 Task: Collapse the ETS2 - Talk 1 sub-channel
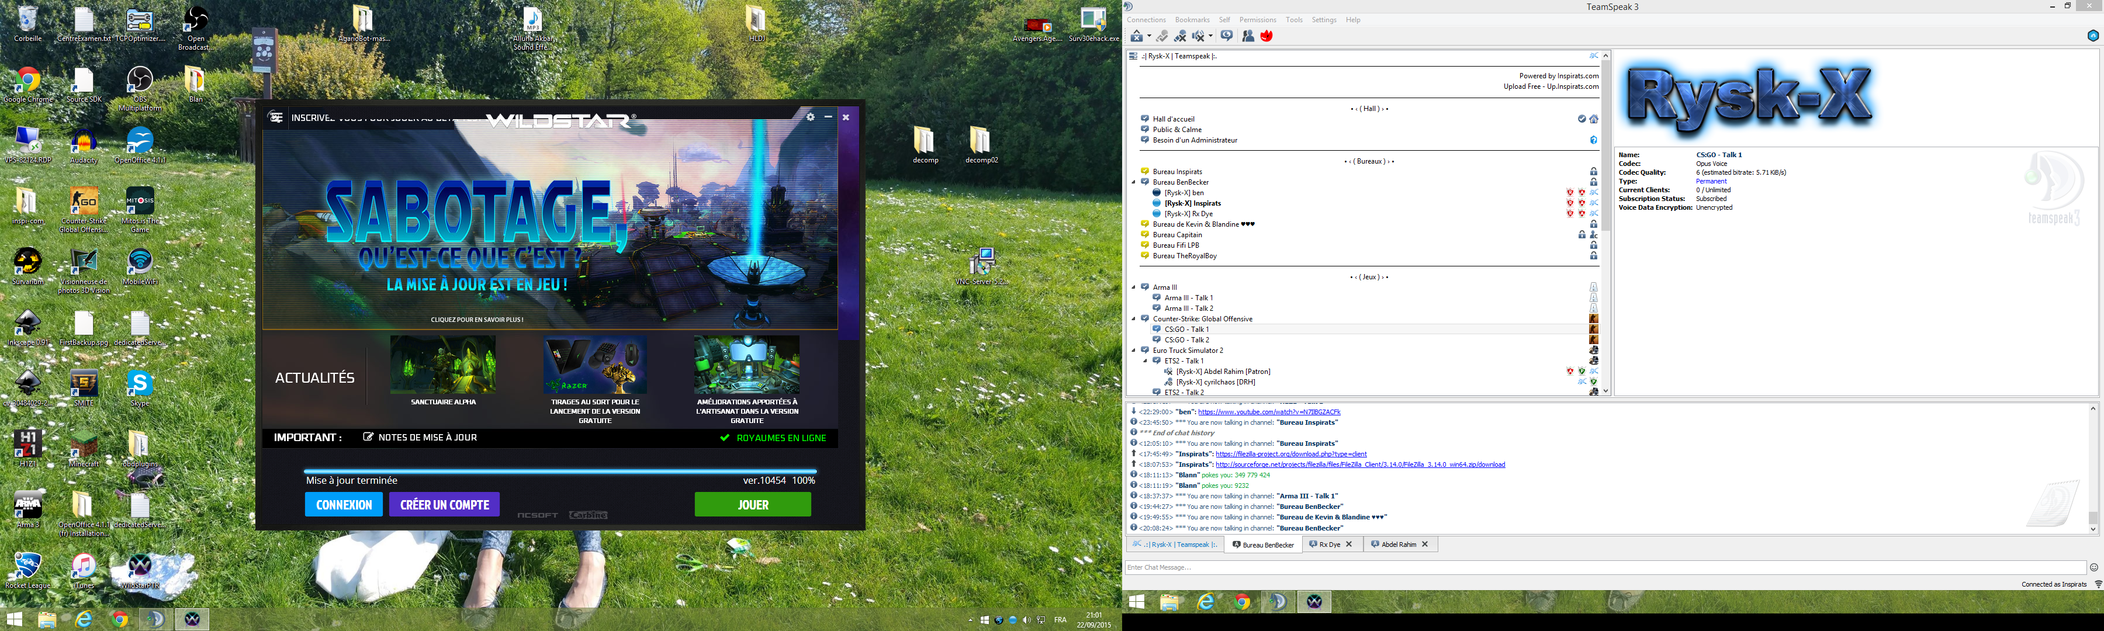(1145, 361)
